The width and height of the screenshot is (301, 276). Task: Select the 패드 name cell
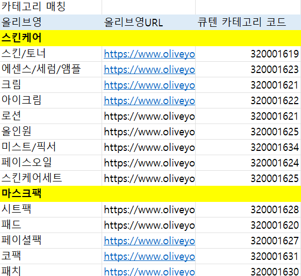pyautogui.click(x=51, y=225)
